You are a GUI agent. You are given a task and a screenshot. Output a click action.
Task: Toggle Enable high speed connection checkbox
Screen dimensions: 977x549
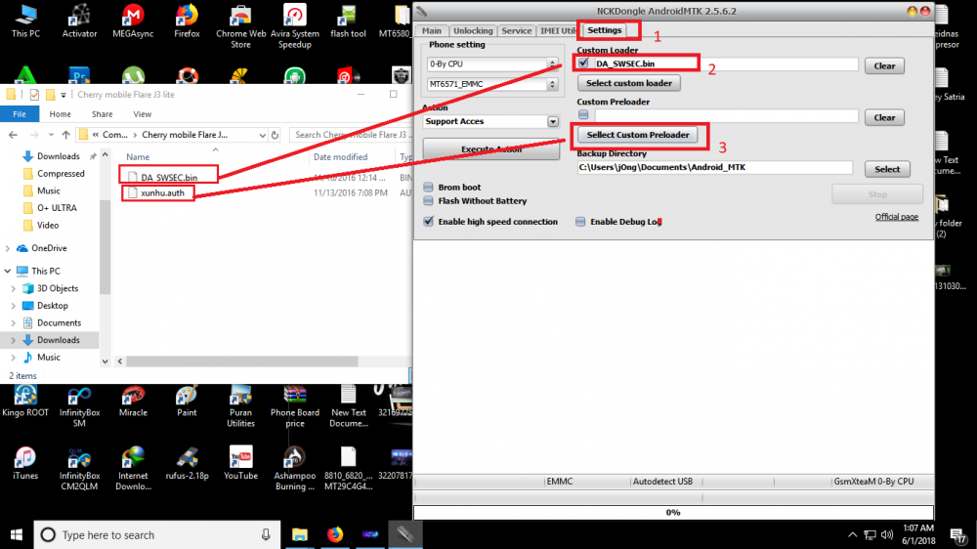coord(428,221)
